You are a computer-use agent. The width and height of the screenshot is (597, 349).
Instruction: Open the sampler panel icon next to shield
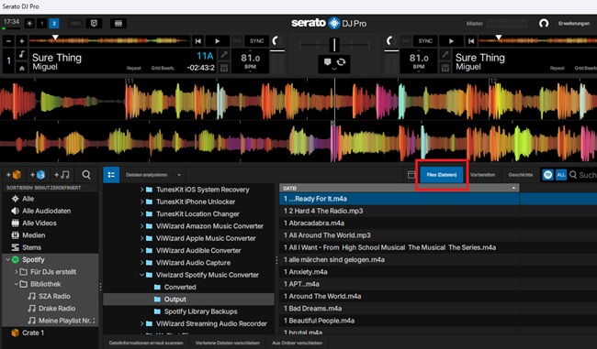point(118,24)
